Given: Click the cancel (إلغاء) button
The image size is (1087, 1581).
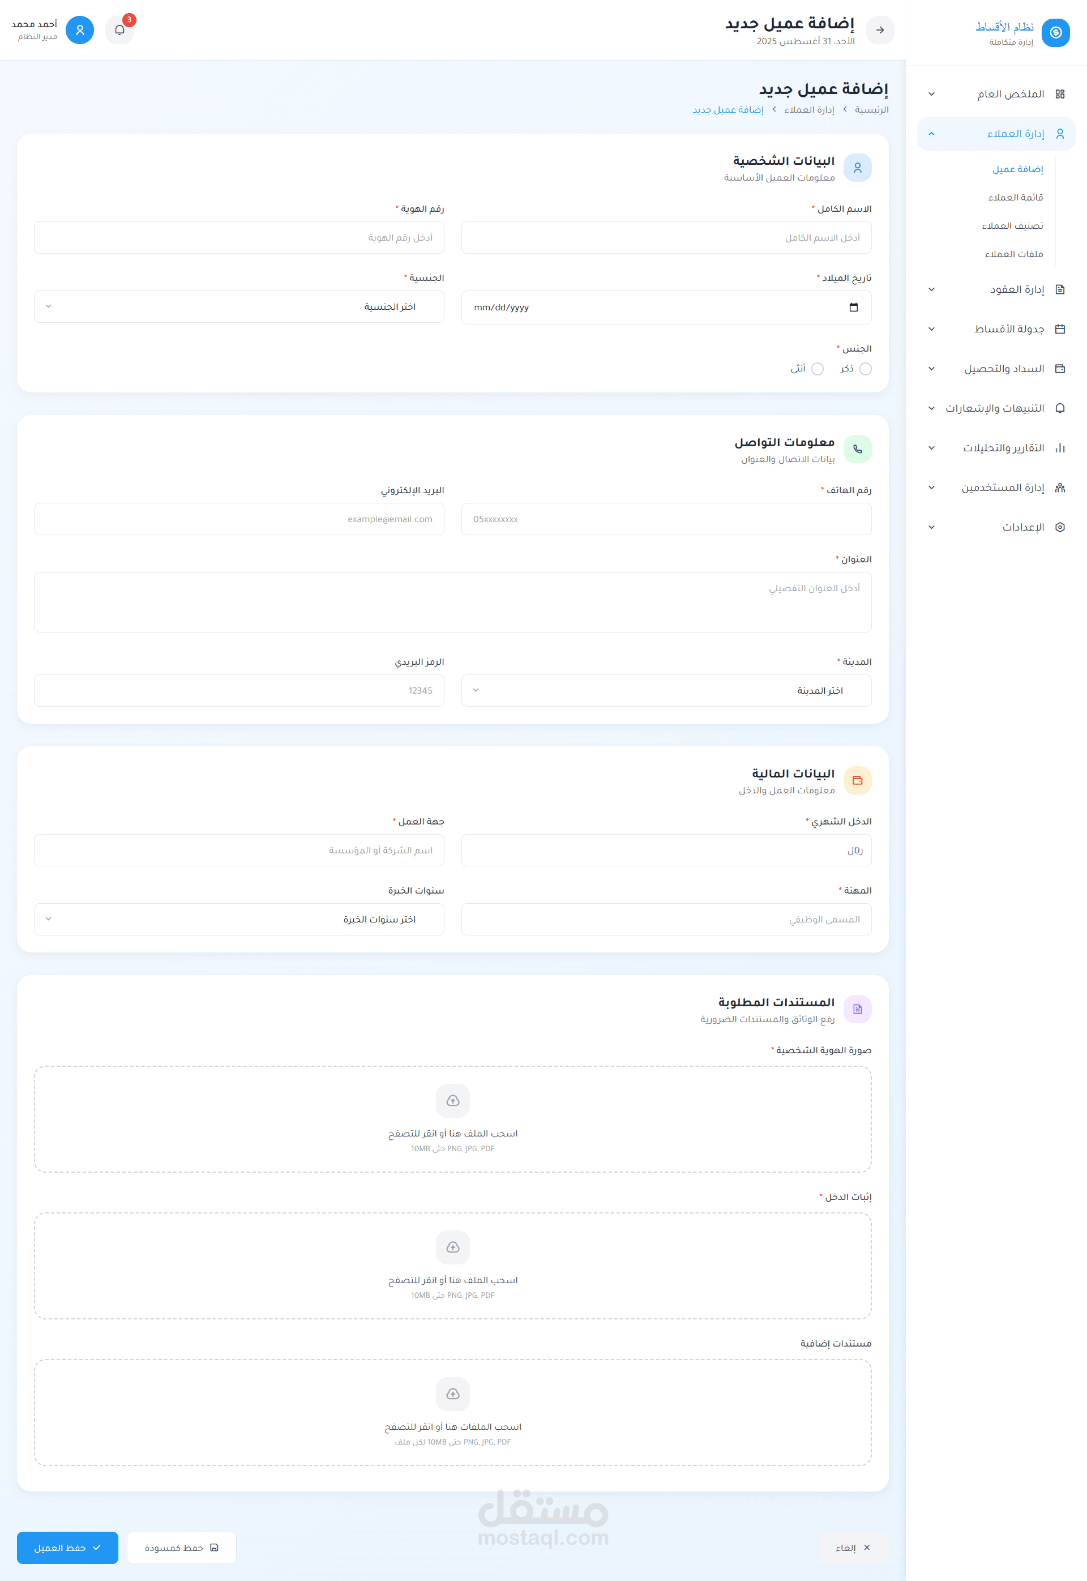Looking at the screenshot, I should pos(853,1548).
